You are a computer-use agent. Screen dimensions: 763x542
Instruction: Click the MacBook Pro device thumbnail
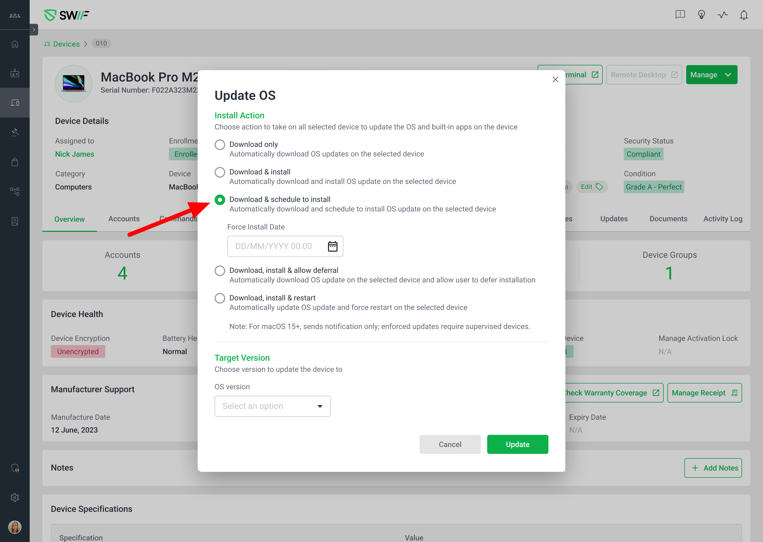(73, 83)
